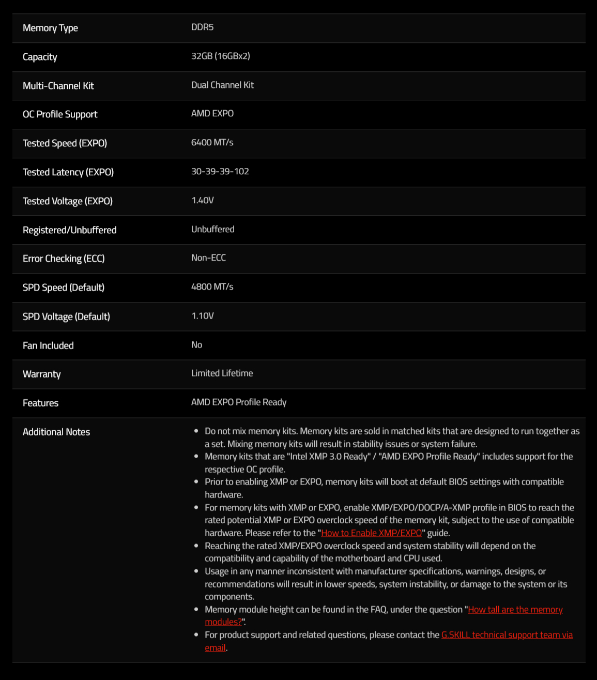
Task: Click the Unbuffered value
Action: click(212, 229)
